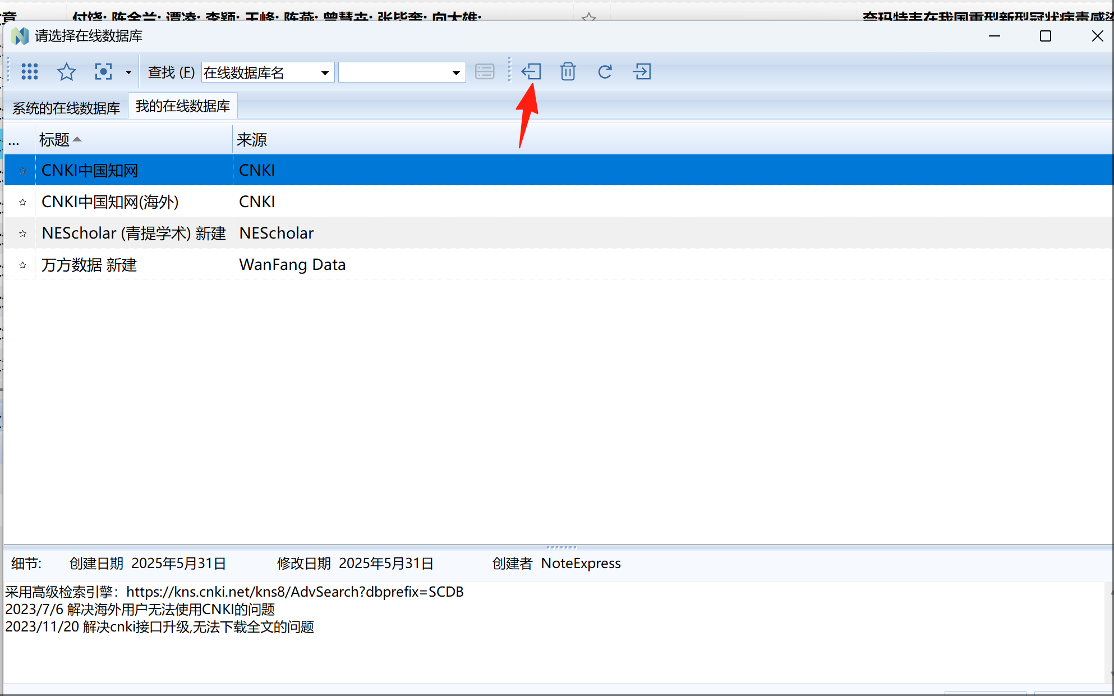Select NEScholar (青提学术) 新建 row

(559, 233)
